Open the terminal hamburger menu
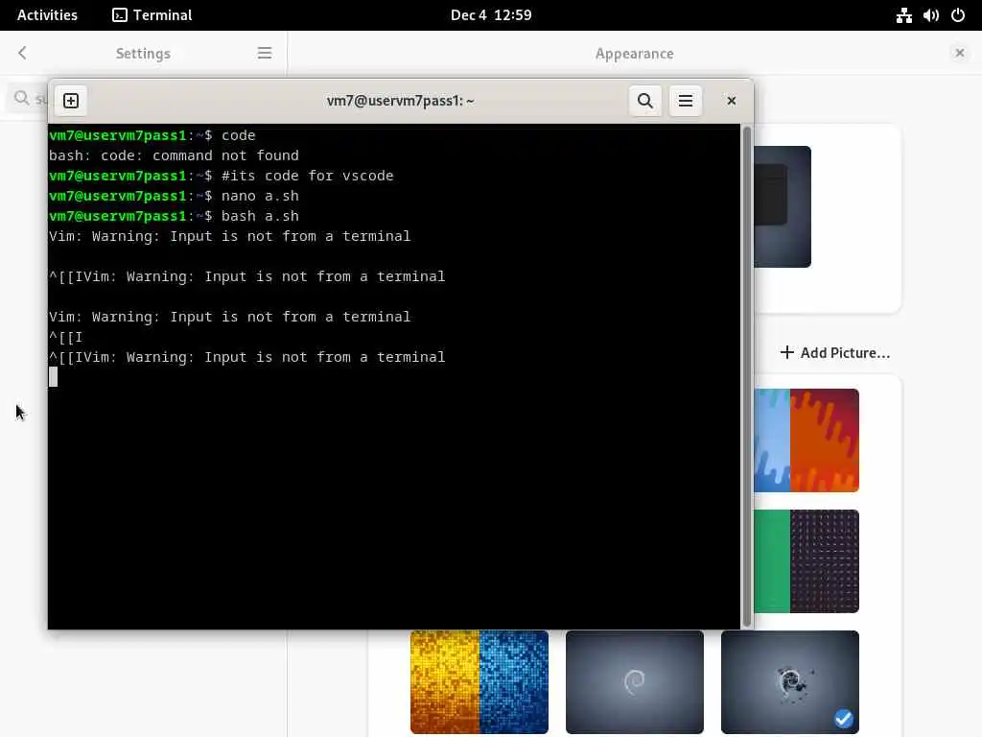 click(685, 101)
